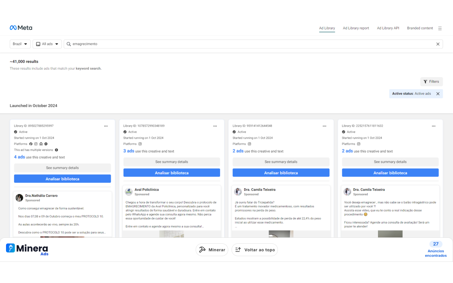Click the Meta logo in top left

21,28
